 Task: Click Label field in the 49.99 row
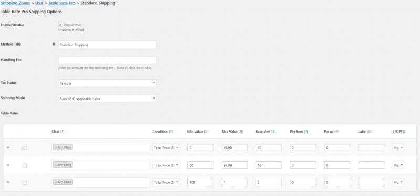[371, 148]
